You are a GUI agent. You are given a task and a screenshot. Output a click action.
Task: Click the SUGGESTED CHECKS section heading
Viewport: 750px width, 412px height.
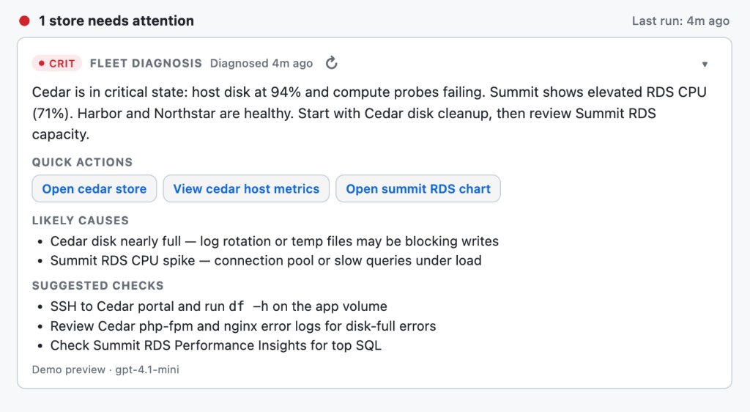pyautogui.click(x=98, y=286)
